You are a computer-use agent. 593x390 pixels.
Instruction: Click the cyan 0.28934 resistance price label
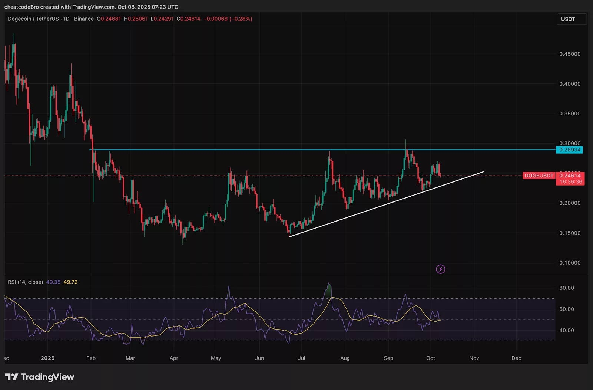click(x=569, y=150)
